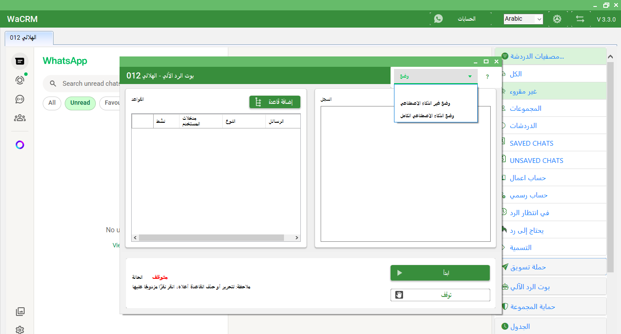The image size is (621, 334).
Task: Open the Arabic language dropdown
Action: click(x=523, y=19)
